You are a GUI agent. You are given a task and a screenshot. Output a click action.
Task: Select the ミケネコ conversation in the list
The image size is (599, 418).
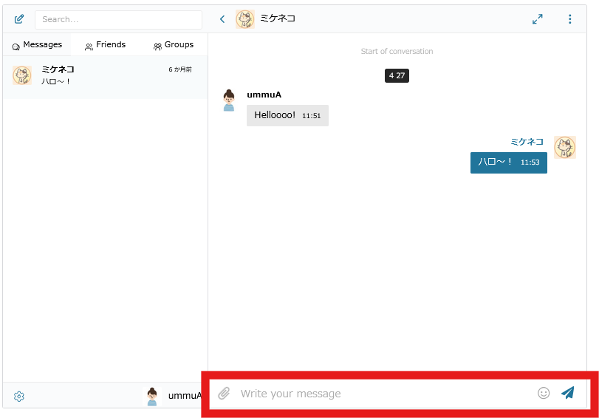(x=105, y=75)
